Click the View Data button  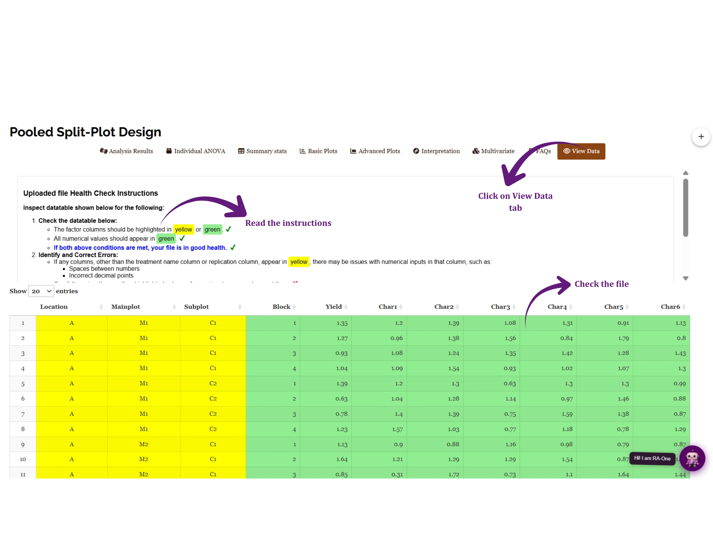(x=581, y=151)
